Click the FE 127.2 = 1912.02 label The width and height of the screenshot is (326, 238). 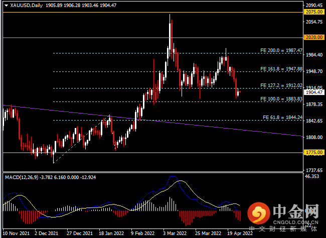tap(281, 85)
